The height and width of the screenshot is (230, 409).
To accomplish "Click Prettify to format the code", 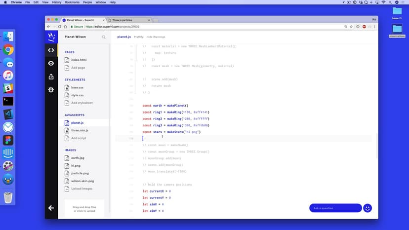I will pyautogui.click(x=138, y=37).
